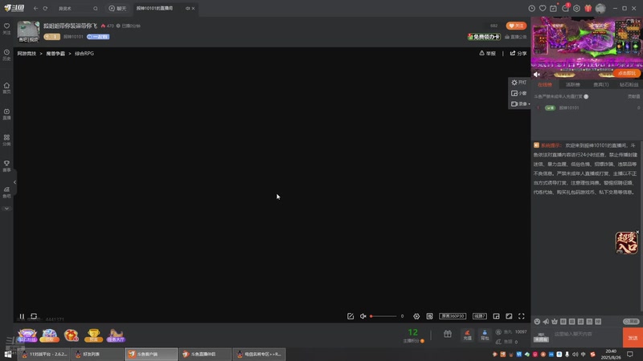Click 充值 recharge button
This screenshot has width=643, height=361.
(468, 335)
